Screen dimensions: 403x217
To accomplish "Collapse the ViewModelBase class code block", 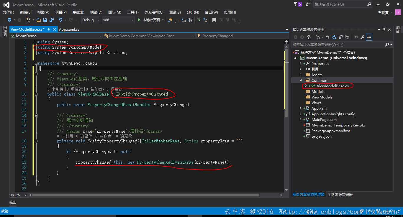I will (36, 94).
